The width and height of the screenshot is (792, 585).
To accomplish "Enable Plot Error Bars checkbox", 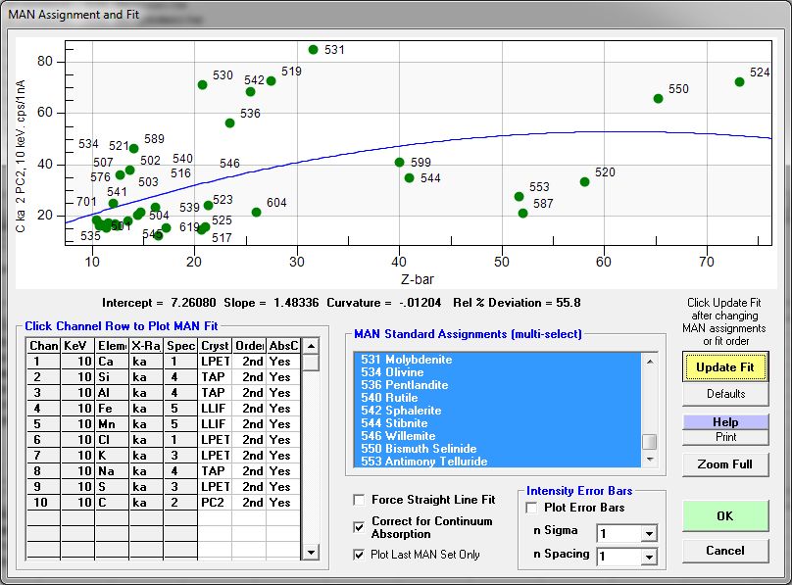I will coord(531,508).
